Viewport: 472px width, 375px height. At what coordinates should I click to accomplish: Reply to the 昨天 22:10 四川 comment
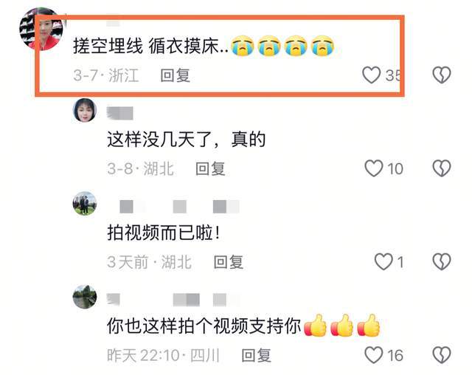[x=256, y=355]
